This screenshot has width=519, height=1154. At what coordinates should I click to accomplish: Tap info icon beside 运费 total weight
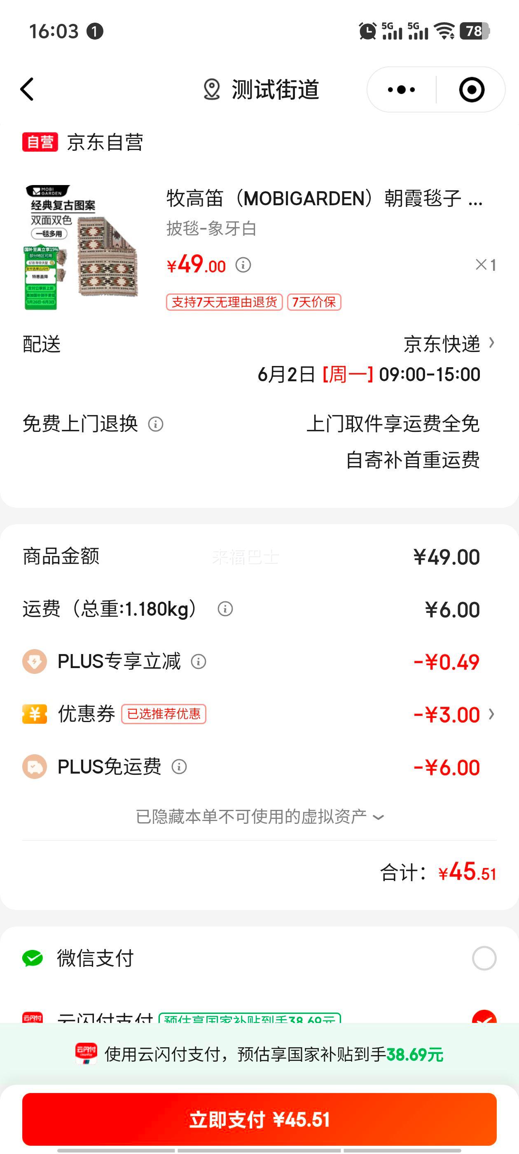[x=225, y=609]
